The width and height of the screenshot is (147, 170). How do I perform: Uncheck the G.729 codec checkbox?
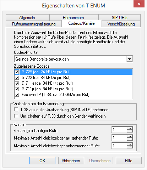coord(17,72)
